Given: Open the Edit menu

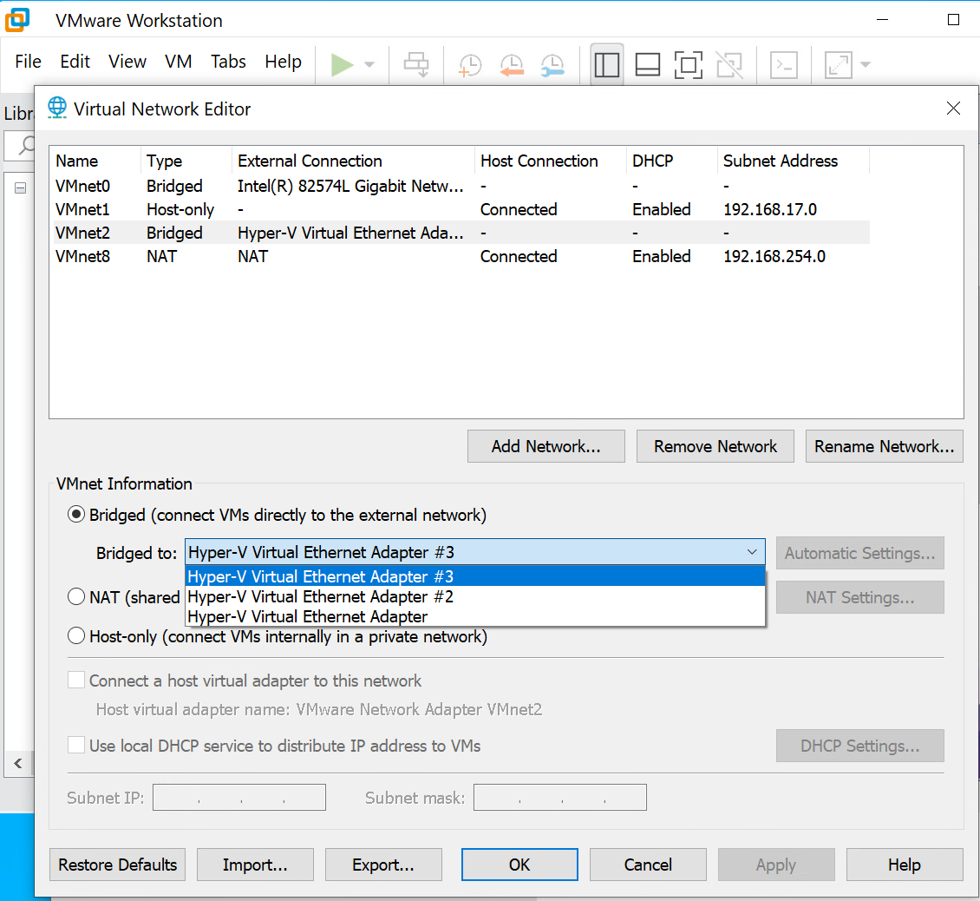Looking at the screenshot, I should pyautogui.click(x=75, y=62).
